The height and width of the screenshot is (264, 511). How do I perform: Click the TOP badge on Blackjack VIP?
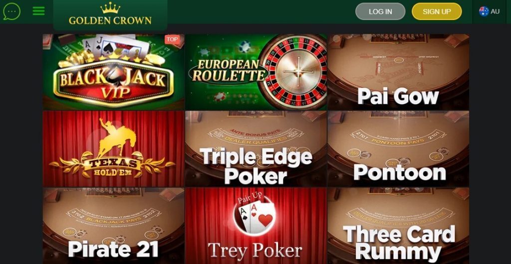pyautogui.click(x=172, y=39)
